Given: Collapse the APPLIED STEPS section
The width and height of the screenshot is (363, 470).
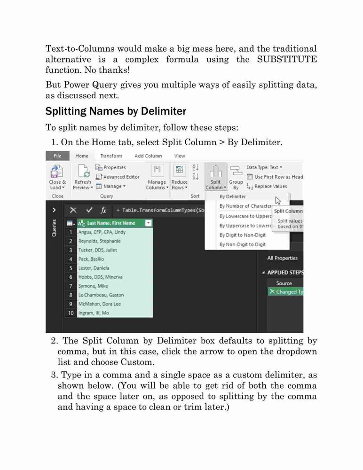Looking at the screenshot, I should click(263, 273).
